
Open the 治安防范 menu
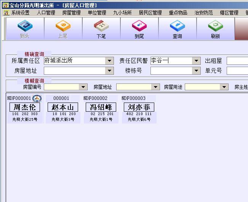(203, 13)
